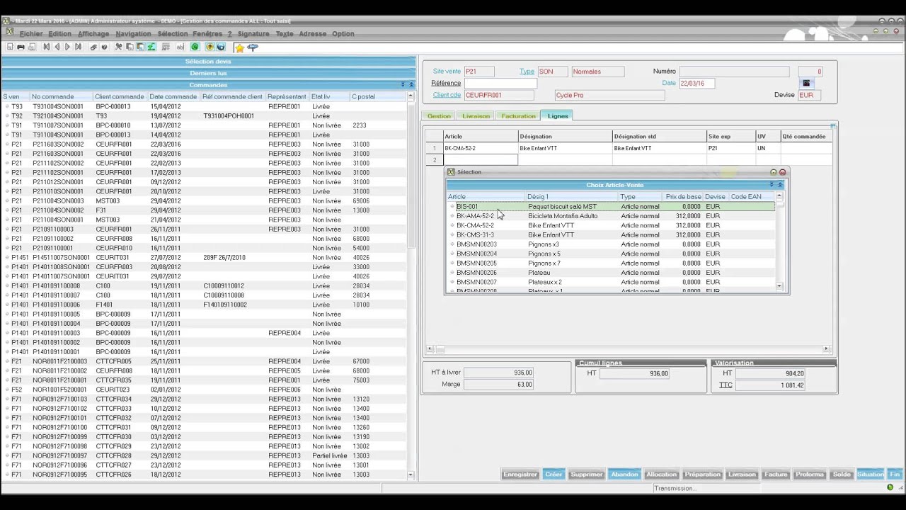The image size is (906, 510).
Task: Switch to the Facturation tab
Action: (x=519, y=115)
